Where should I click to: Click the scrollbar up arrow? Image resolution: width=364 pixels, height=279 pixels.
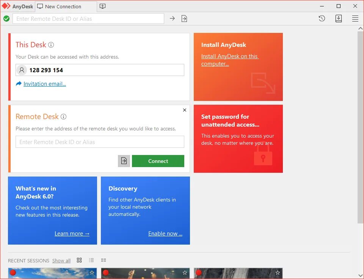click(x=360, y=28)
